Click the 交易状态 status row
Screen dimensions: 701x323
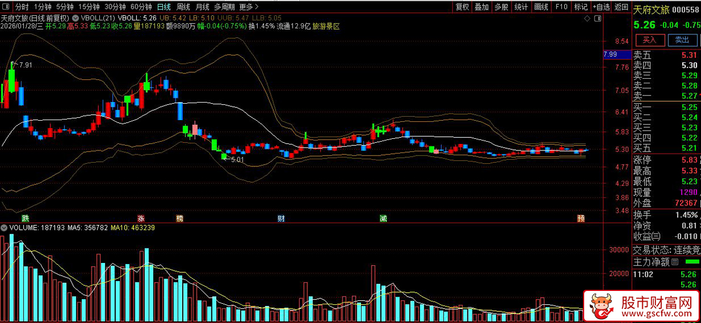(x=667, y=250)
